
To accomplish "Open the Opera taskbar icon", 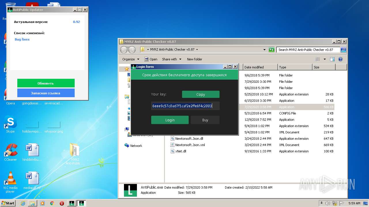I will click(62, 203).
